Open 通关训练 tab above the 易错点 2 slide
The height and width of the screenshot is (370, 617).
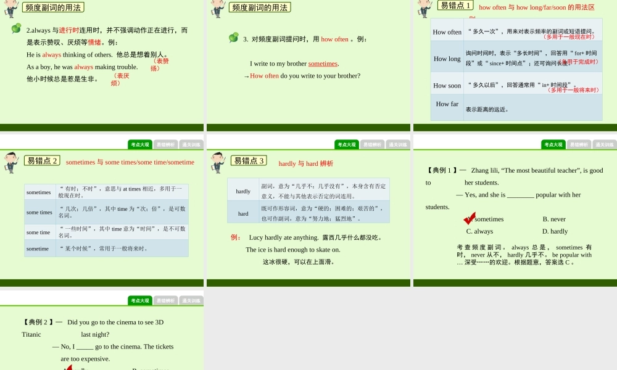tap(191, 145)
